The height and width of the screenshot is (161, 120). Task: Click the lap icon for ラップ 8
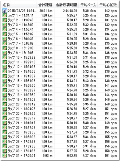[x=5, y=48]
